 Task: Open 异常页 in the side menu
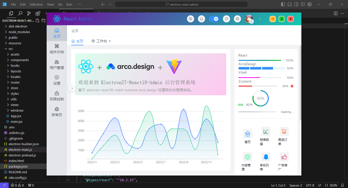pyautogui.click(x=57, y=112)
